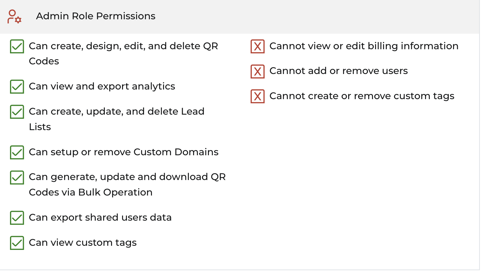Click the Can setup or remove Custom Domains text
Image resolution: width=484 pixels, height=274 pixels.
tap(124, 152)
